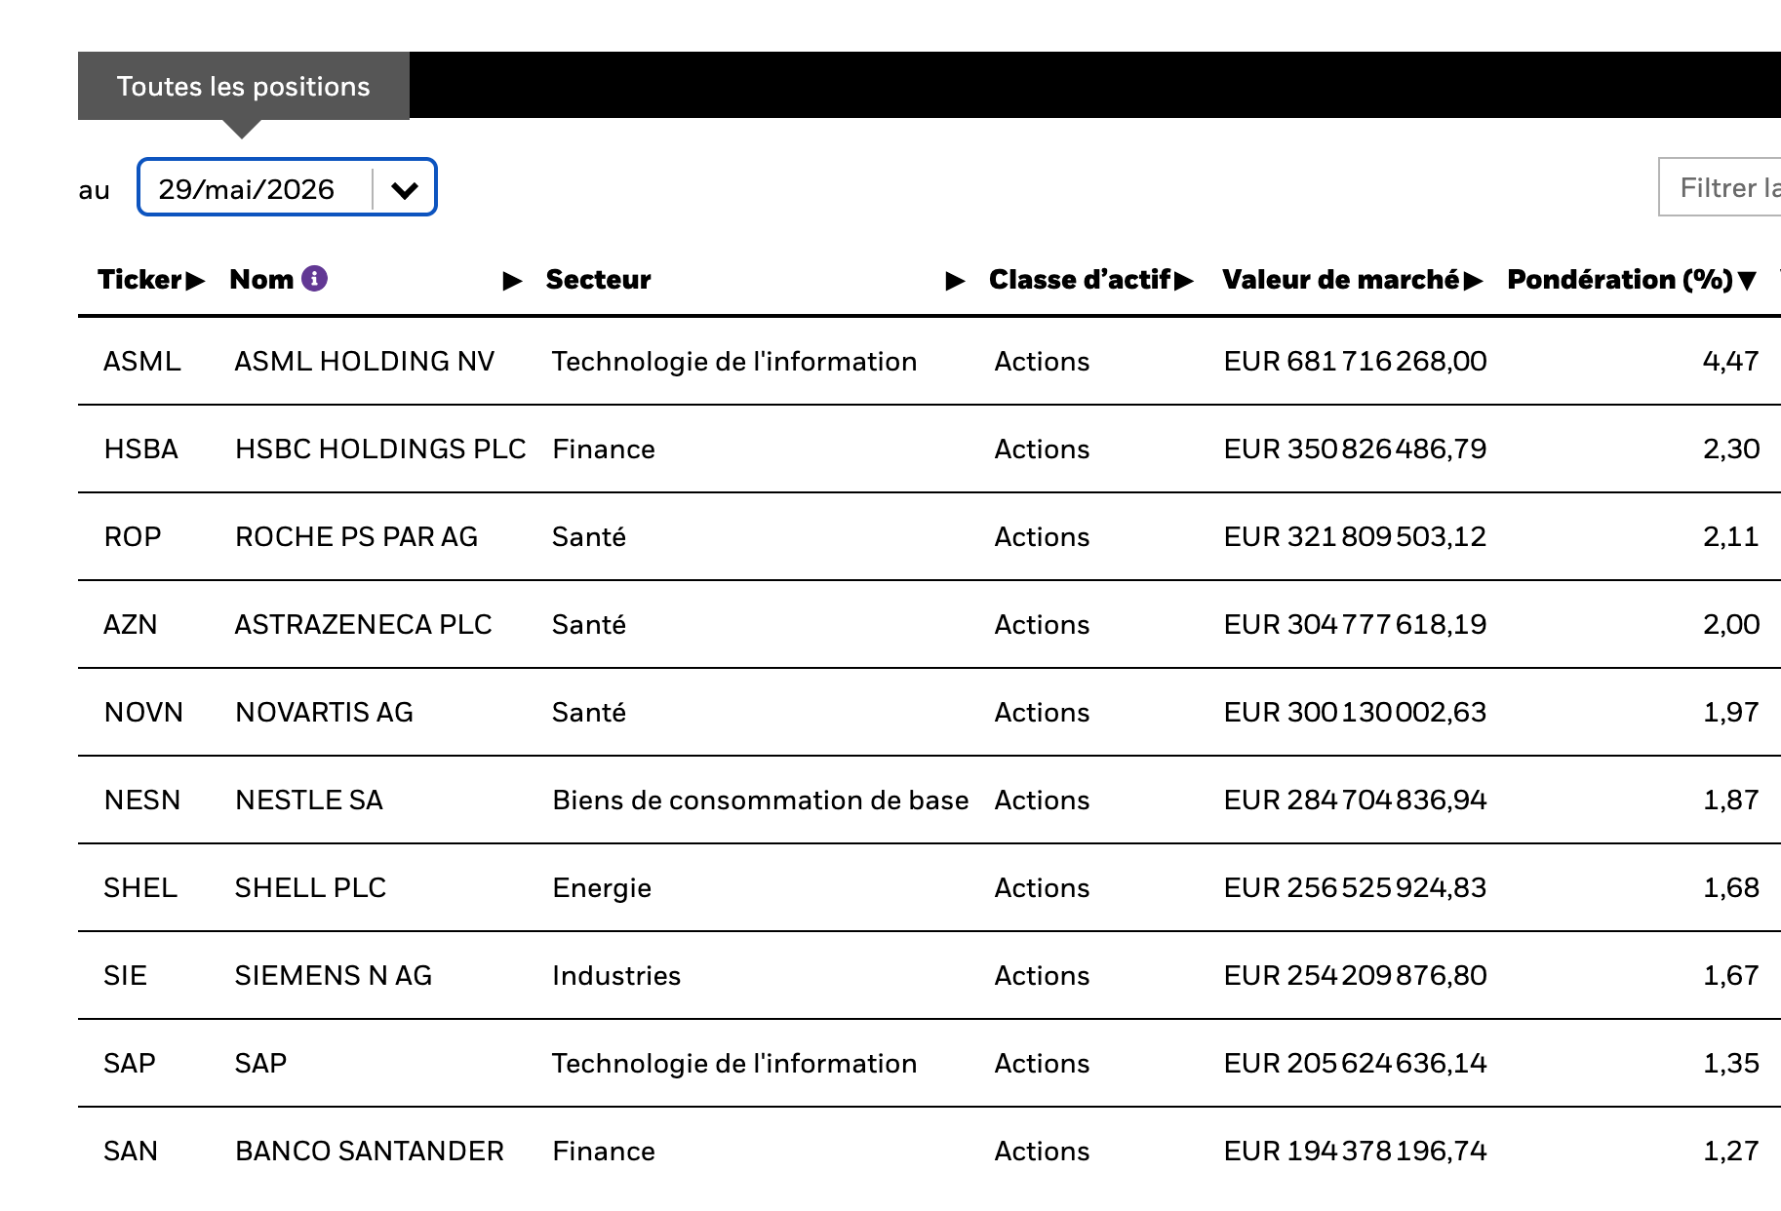1781x1211 pixels.
Task: Select SHELL PLC name
Action: [311, 888]
